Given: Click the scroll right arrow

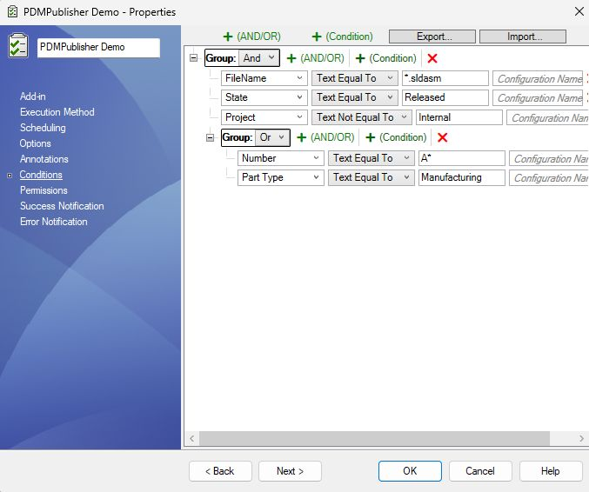Looking at the screenshot, I should (581, 438).
